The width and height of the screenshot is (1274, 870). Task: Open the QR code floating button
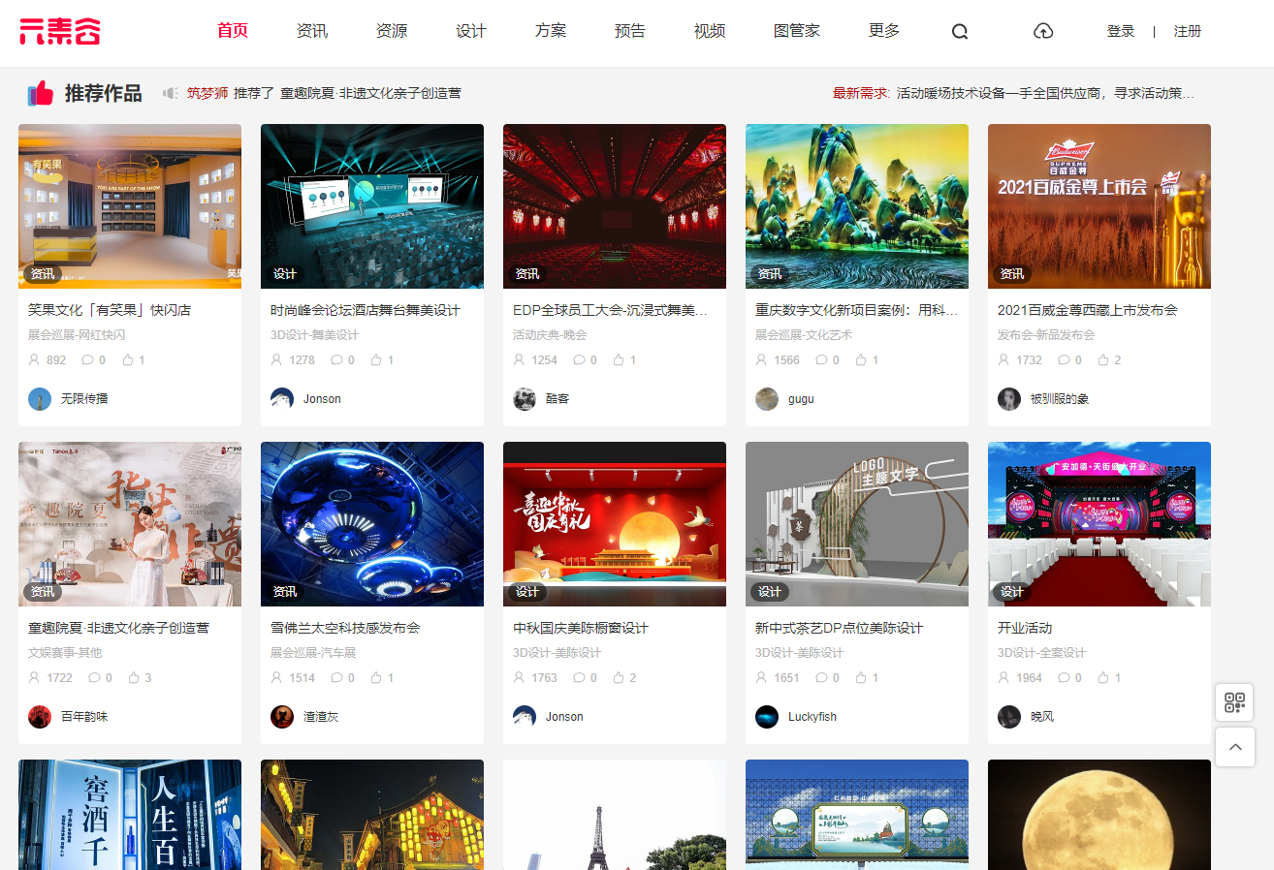tap(1234, 702)
